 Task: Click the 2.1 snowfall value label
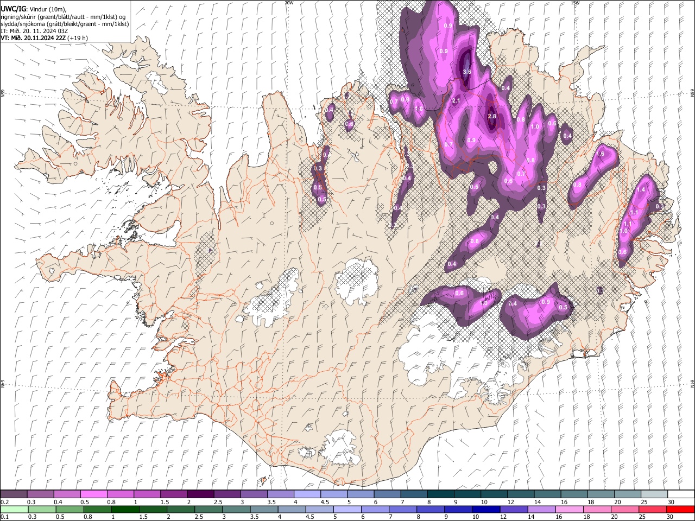(x=456, y=100)
